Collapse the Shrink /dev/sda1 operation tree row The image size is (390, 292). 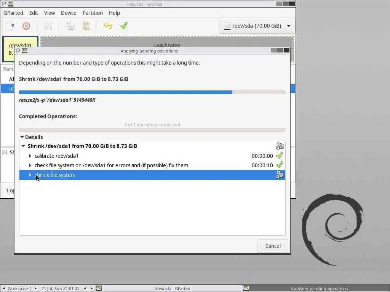pyautogui.click(x=23, y=146)
